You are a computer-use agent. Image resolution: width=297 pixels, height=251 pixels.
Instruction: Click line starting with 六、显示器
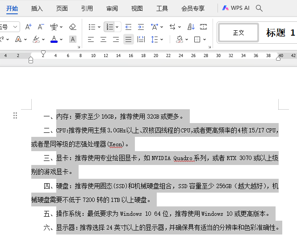tap(161, 227)
